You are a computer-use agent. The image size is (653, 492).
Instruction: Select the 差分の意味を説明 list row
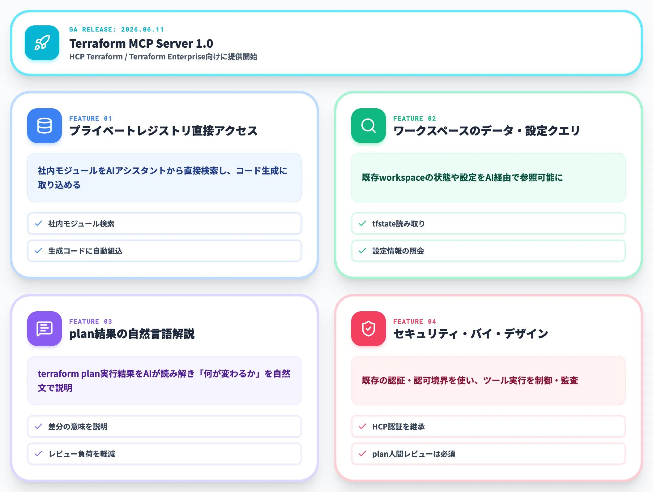164,426
